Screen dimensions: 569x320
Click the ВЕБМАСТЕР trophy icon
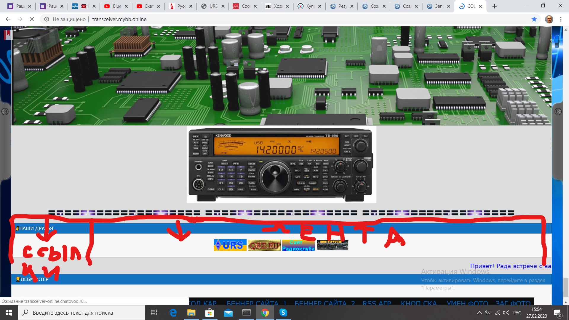18,279
